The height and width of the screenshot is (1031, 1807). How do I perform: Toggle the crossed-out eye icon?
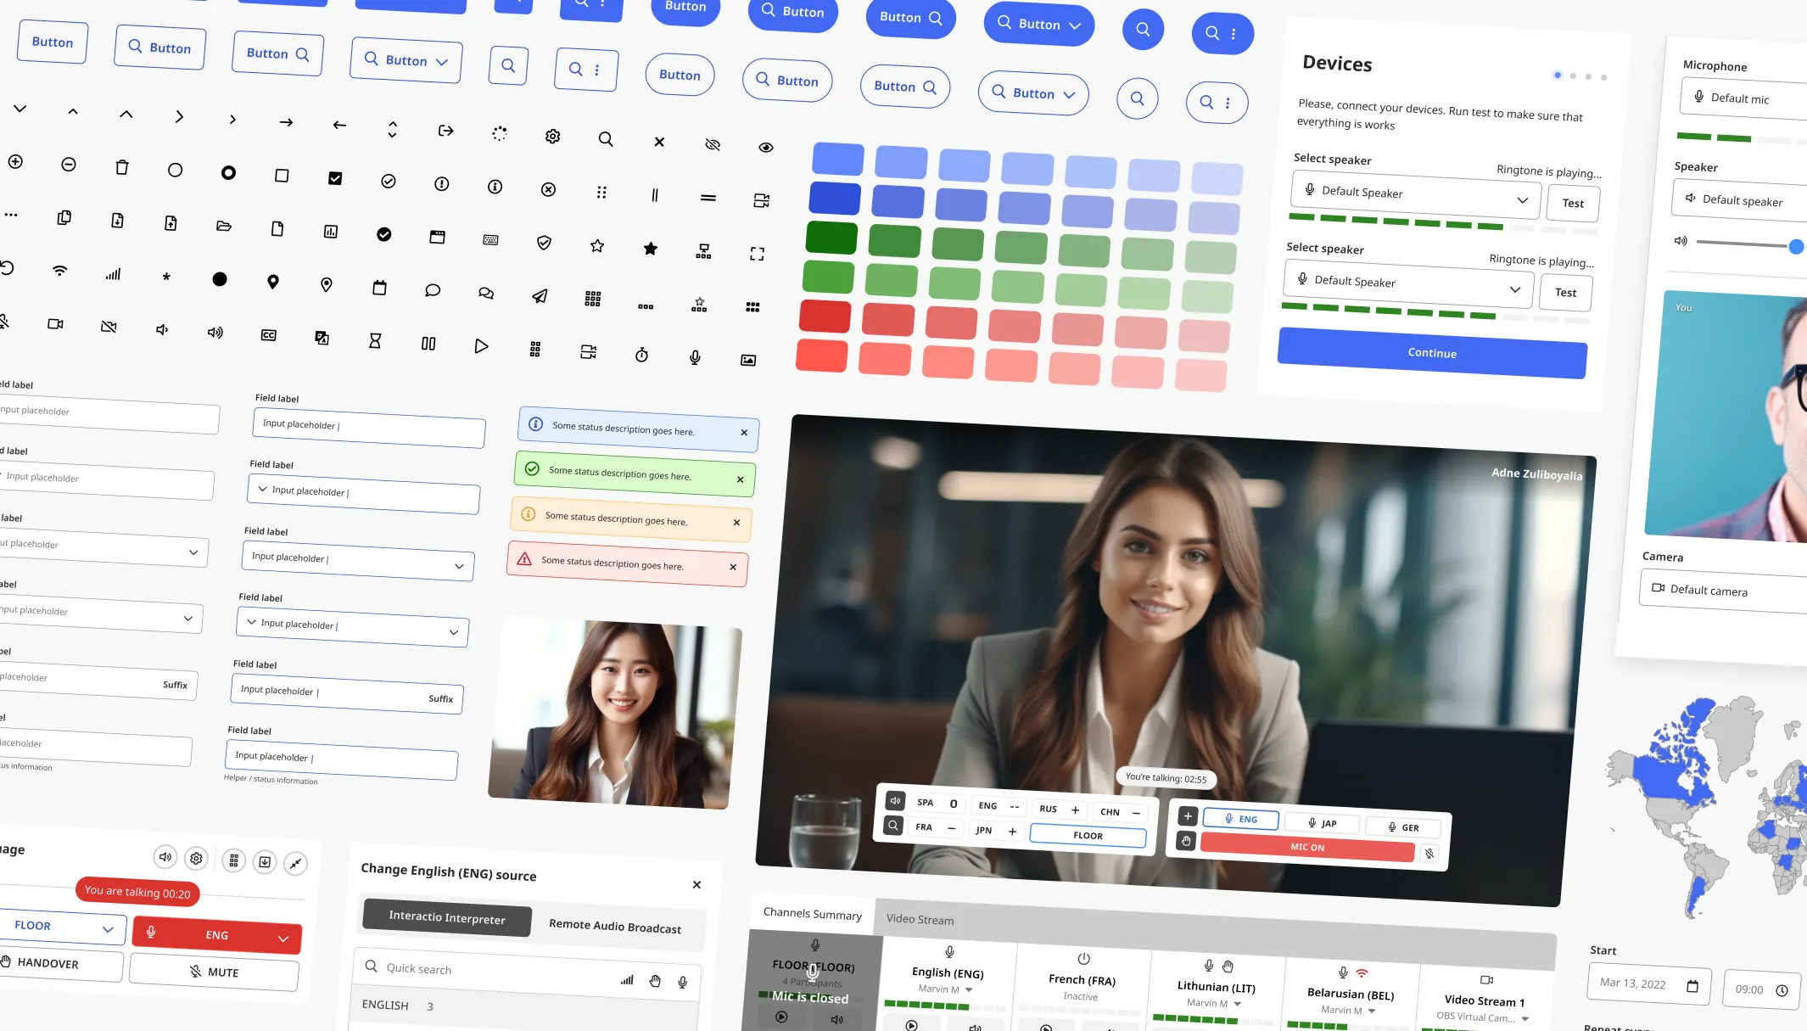coord(713,145)
